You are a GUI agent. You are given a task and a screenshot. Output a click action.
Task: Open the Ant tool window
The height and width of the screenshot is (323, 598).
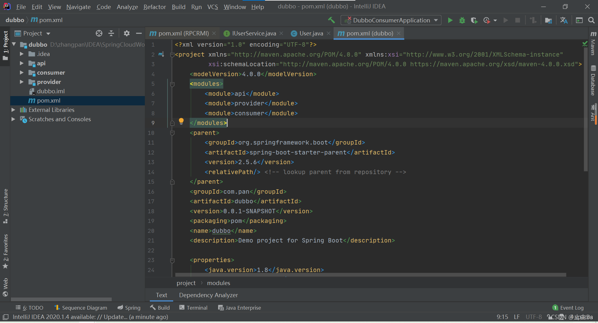coord(593,113)
